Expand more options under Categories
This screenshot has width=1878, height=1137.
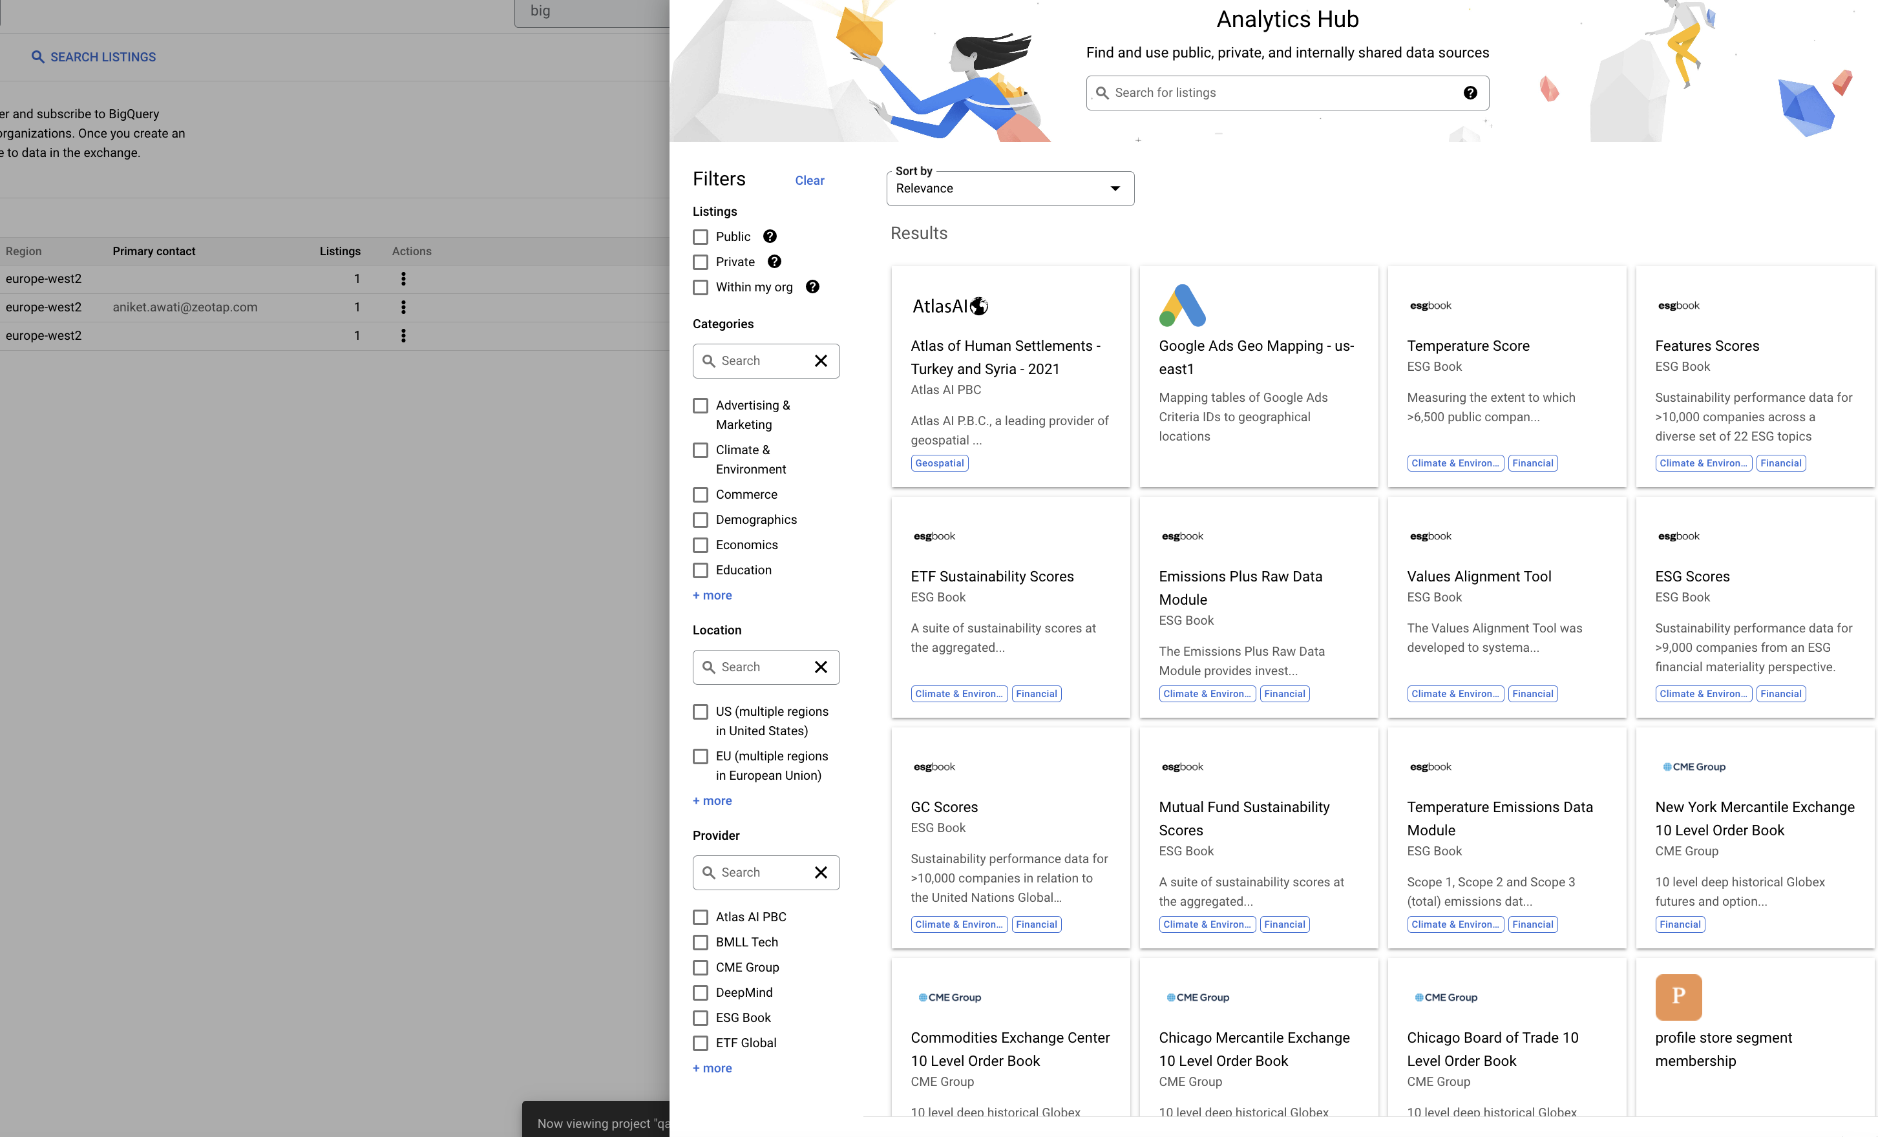(712, 595)
